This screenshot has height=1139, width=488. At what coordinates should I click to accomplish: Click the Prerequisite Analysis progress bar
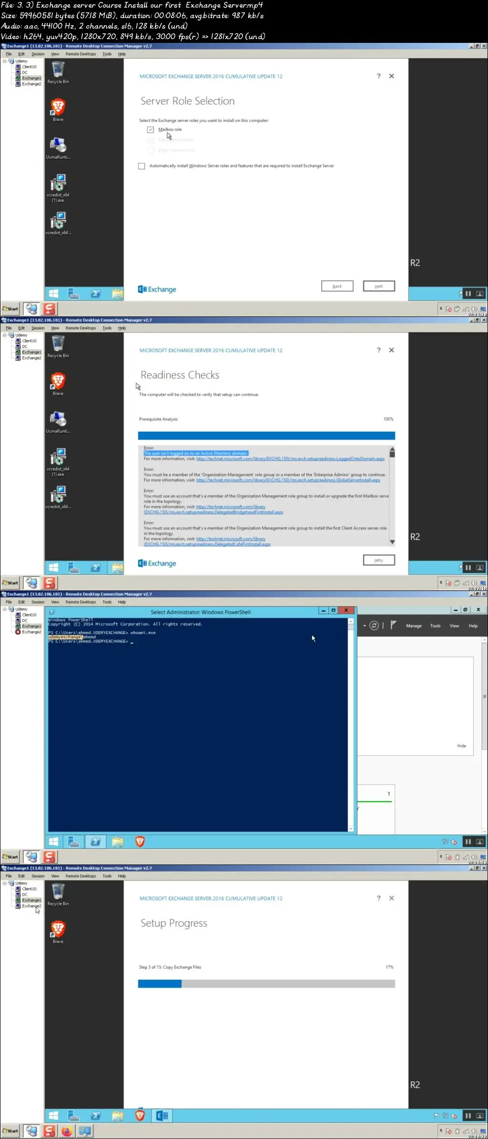click(x=266, y=436)
